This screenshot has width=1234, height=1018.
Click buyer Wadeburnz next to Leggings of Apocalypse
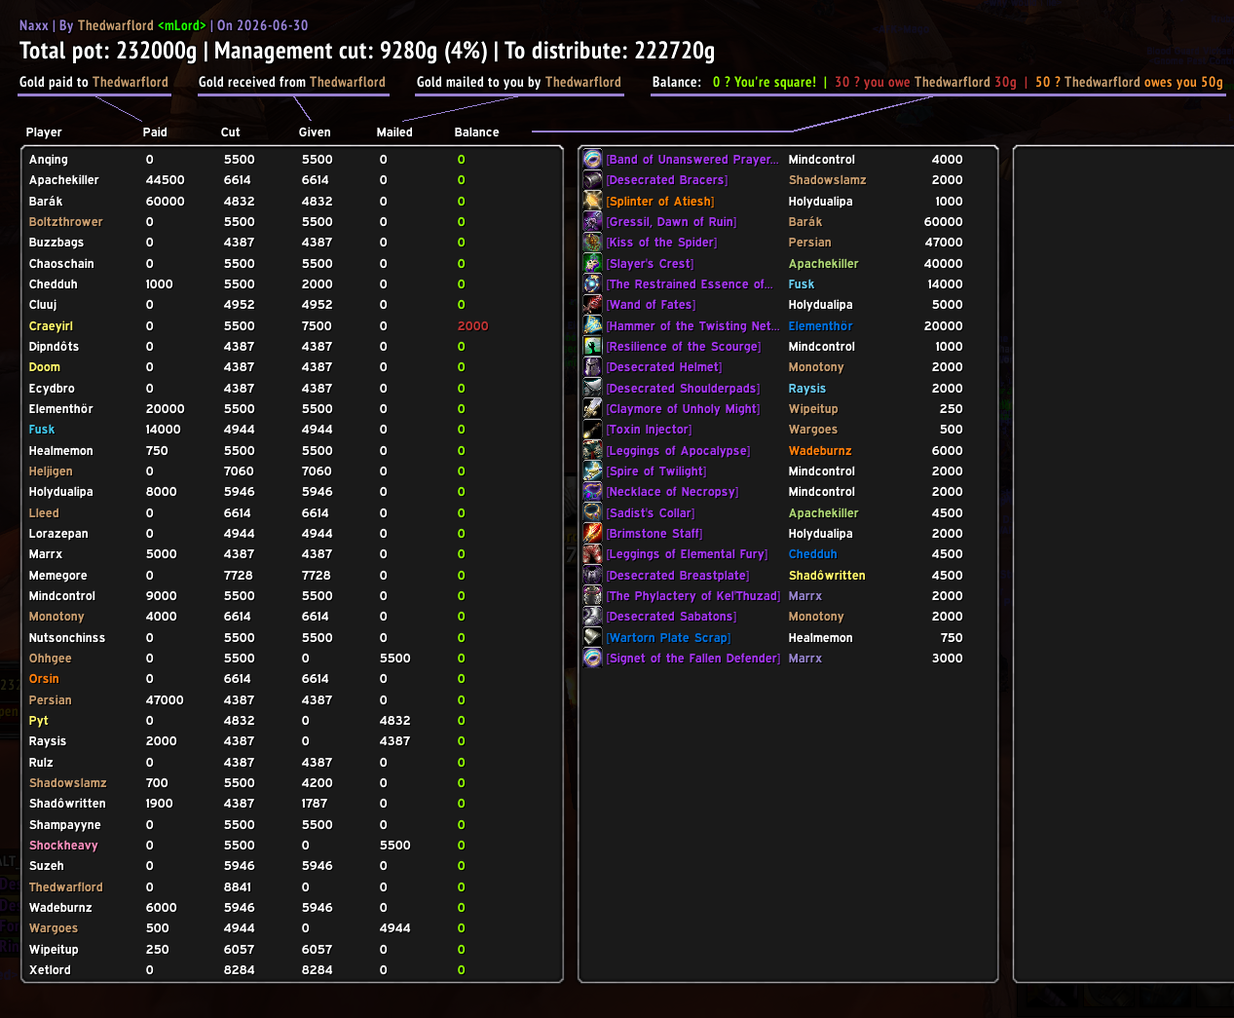click(820, 451)
